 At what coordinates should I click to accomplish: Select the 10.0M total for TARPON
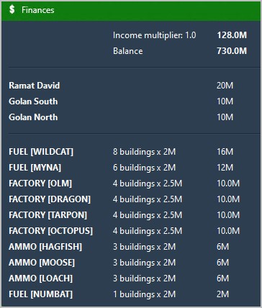click(228, 215)
